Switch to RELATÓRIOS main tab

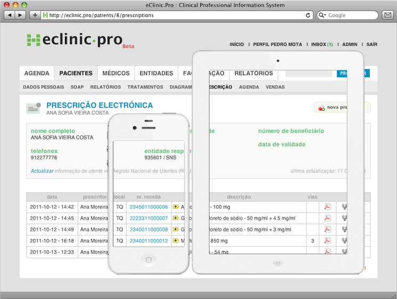click(x=254, y=73)
